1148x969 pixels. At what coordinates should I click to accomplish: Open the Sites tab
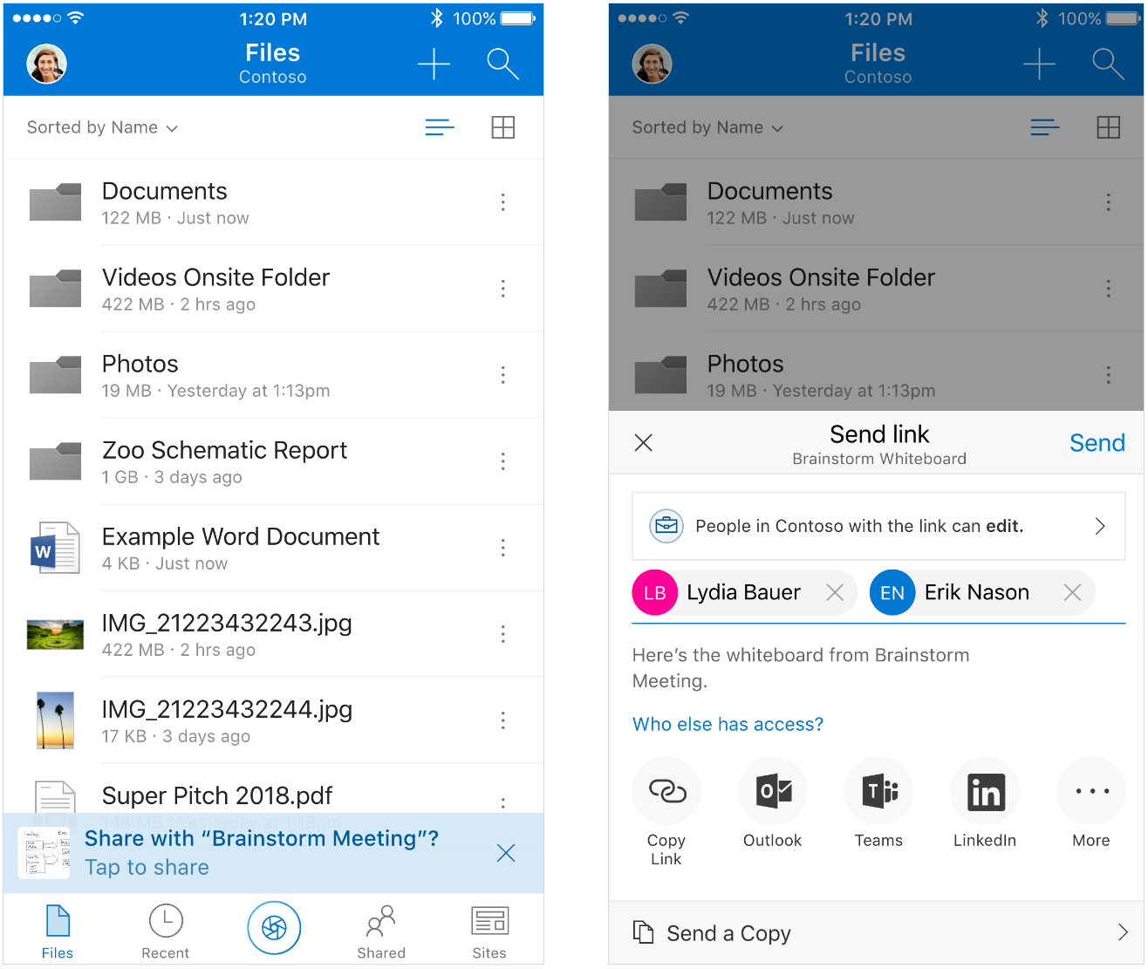[x=489, y=929]
